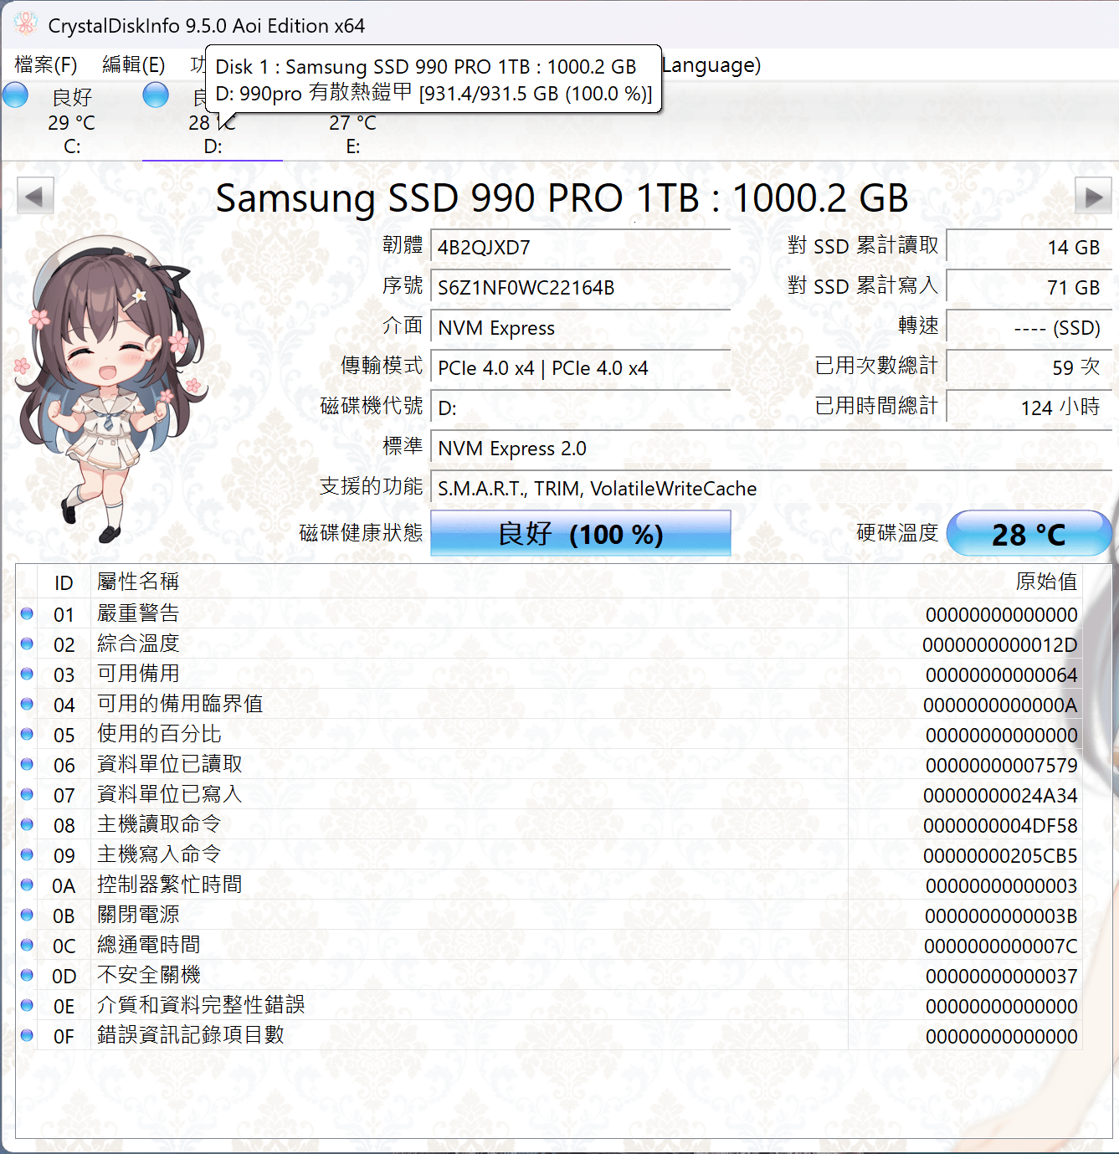Click status dot for attribute 0F 錯誤資訊記錄項目數

click(27, 1035)
